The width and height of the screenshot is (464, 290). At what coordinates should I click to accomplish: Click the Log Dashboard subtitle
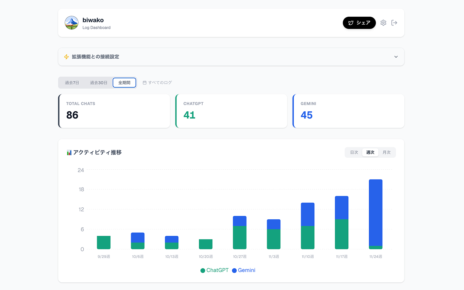click(x=96, y=28)
